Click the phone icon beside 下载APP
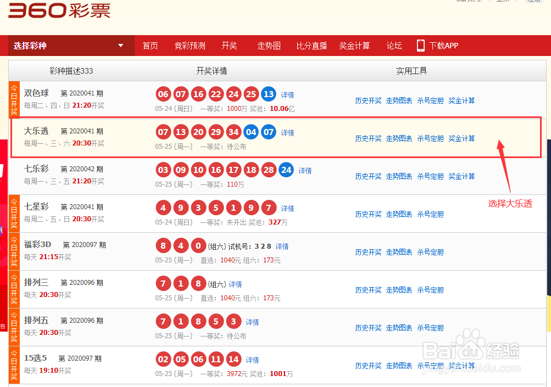Viewport: 551px width, 387px height. coord(420,46)
